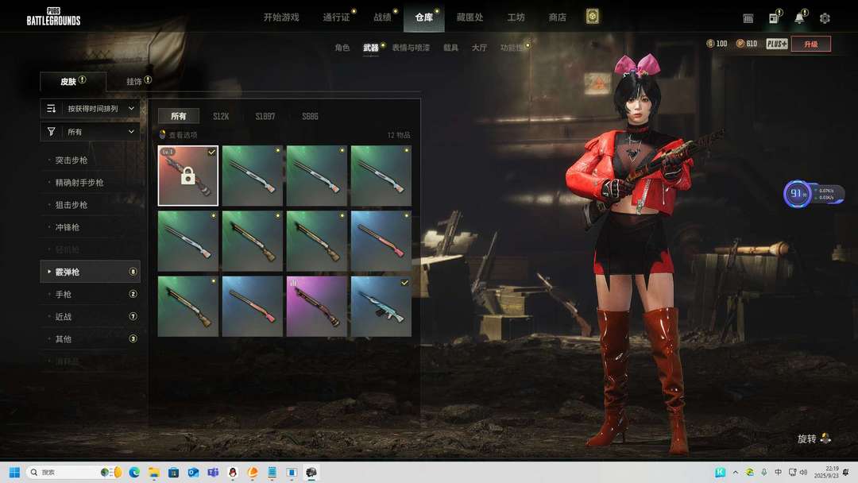Show hidden system tray icons chevron
858x483 pixels.
point(736,472)
